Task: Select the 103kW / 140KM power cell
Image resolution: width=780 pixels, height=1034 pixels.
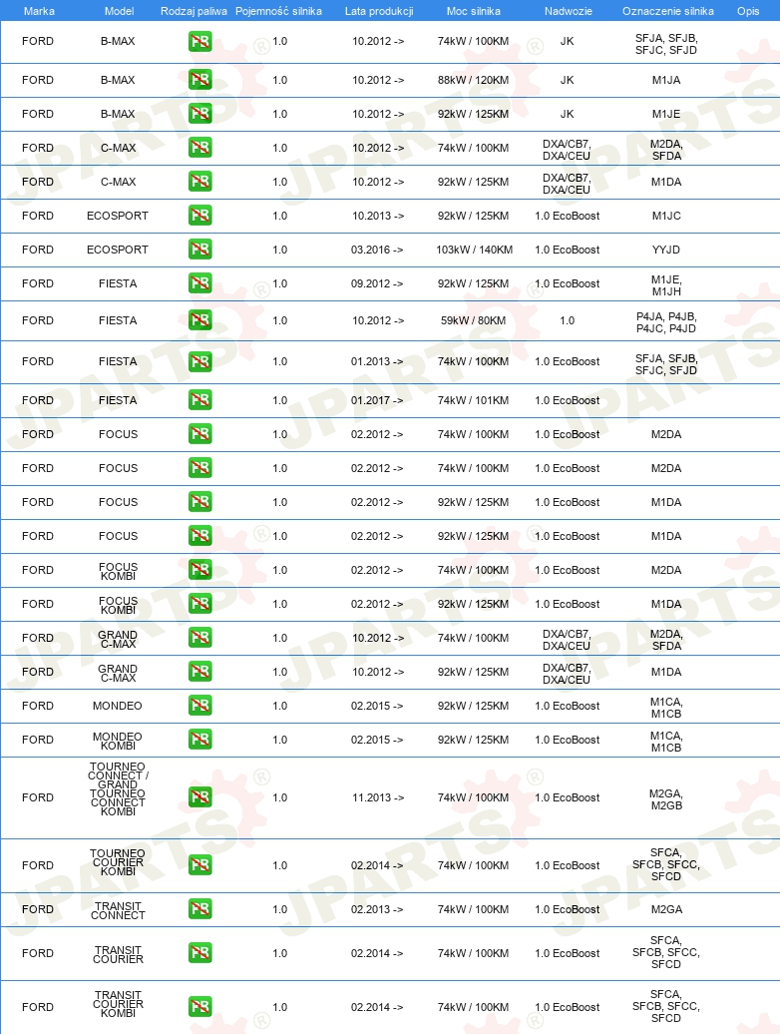Action: (x=475, y=250)
